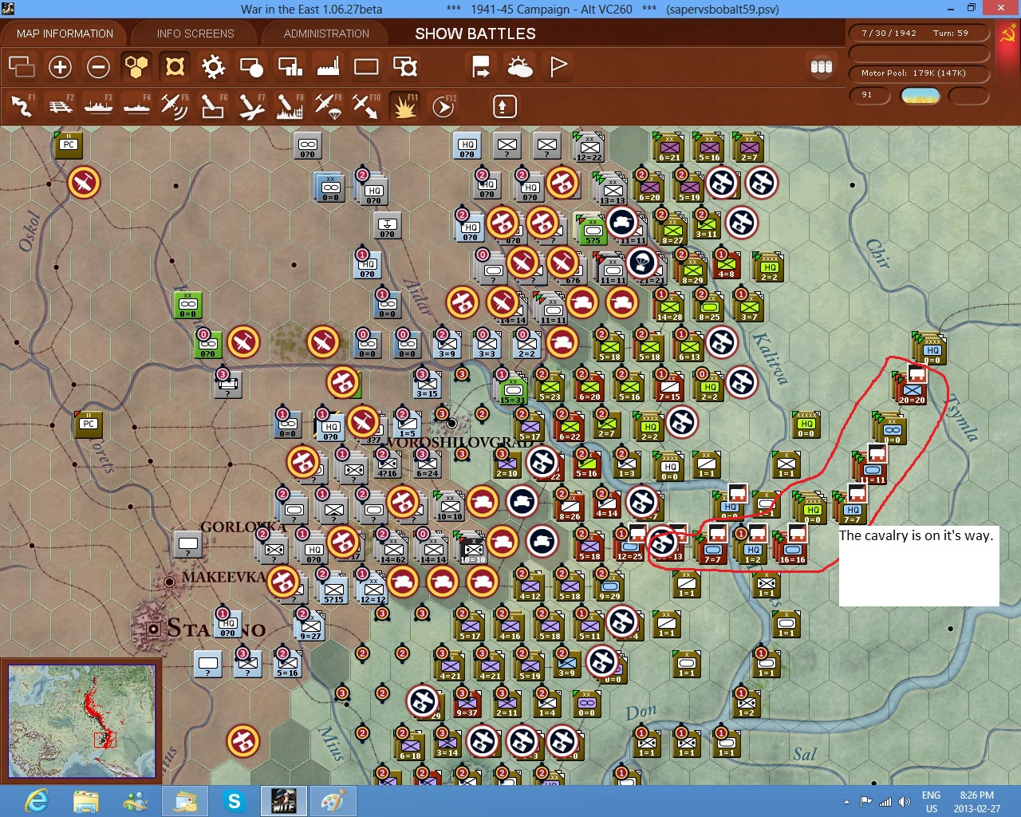Click the empty rectangle toolbar icon
1021x817 pixels.
coord(366,67)
